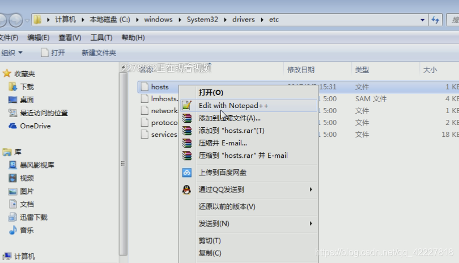Click the 下载 folder icon in sidebar
This screenshot has height=263, width=459.
tap(12, 87)
